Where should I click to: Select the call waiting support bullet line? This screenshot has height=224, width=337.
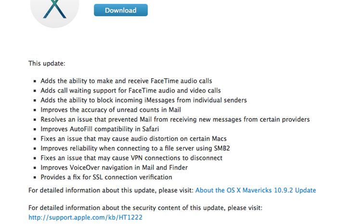tap(130, 91)
